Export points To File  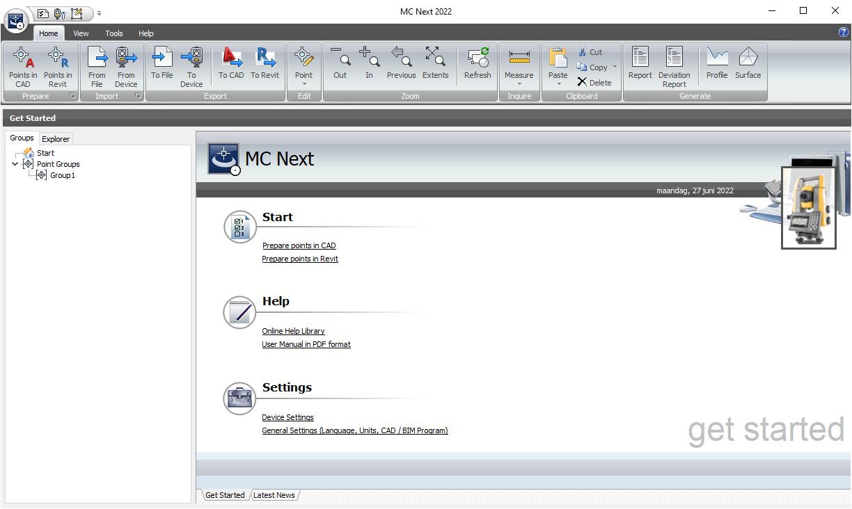162,63
